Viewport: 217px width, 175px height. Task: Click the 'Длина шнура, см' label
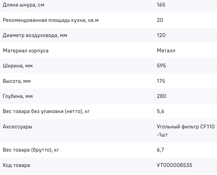pos(23,5)
